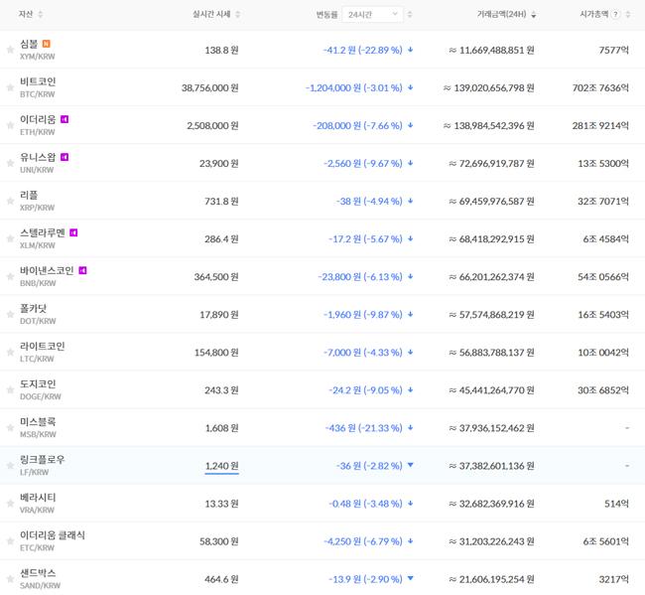Viewport: 645px width, 595px height.
Task: Click the purple badge next to Binance Coin
Action: tap(83, 270)
